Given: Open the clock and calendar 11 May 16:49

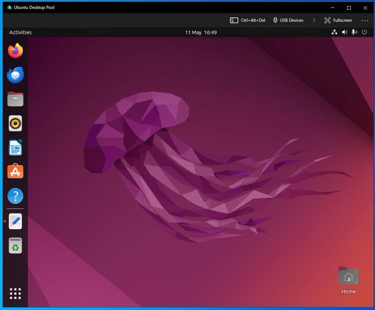Looking at the screenshot, I should [x=201, y=33].
